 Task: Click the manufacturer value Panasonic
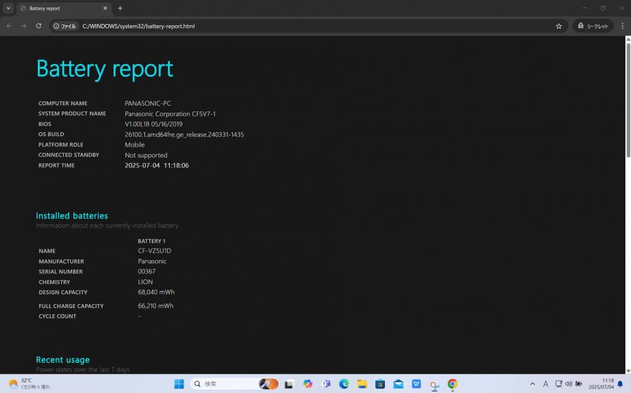click(x=152, y=261)
